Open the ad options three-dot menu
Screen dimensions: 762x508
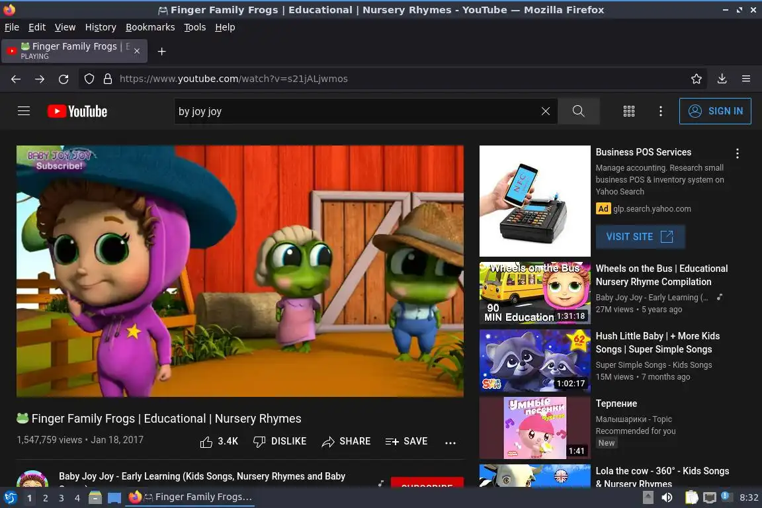(738, 153)
